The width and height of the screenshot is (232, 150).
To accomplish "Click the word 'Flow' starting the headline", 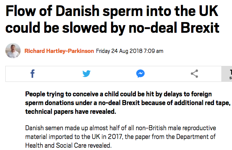I will [21, 11].
